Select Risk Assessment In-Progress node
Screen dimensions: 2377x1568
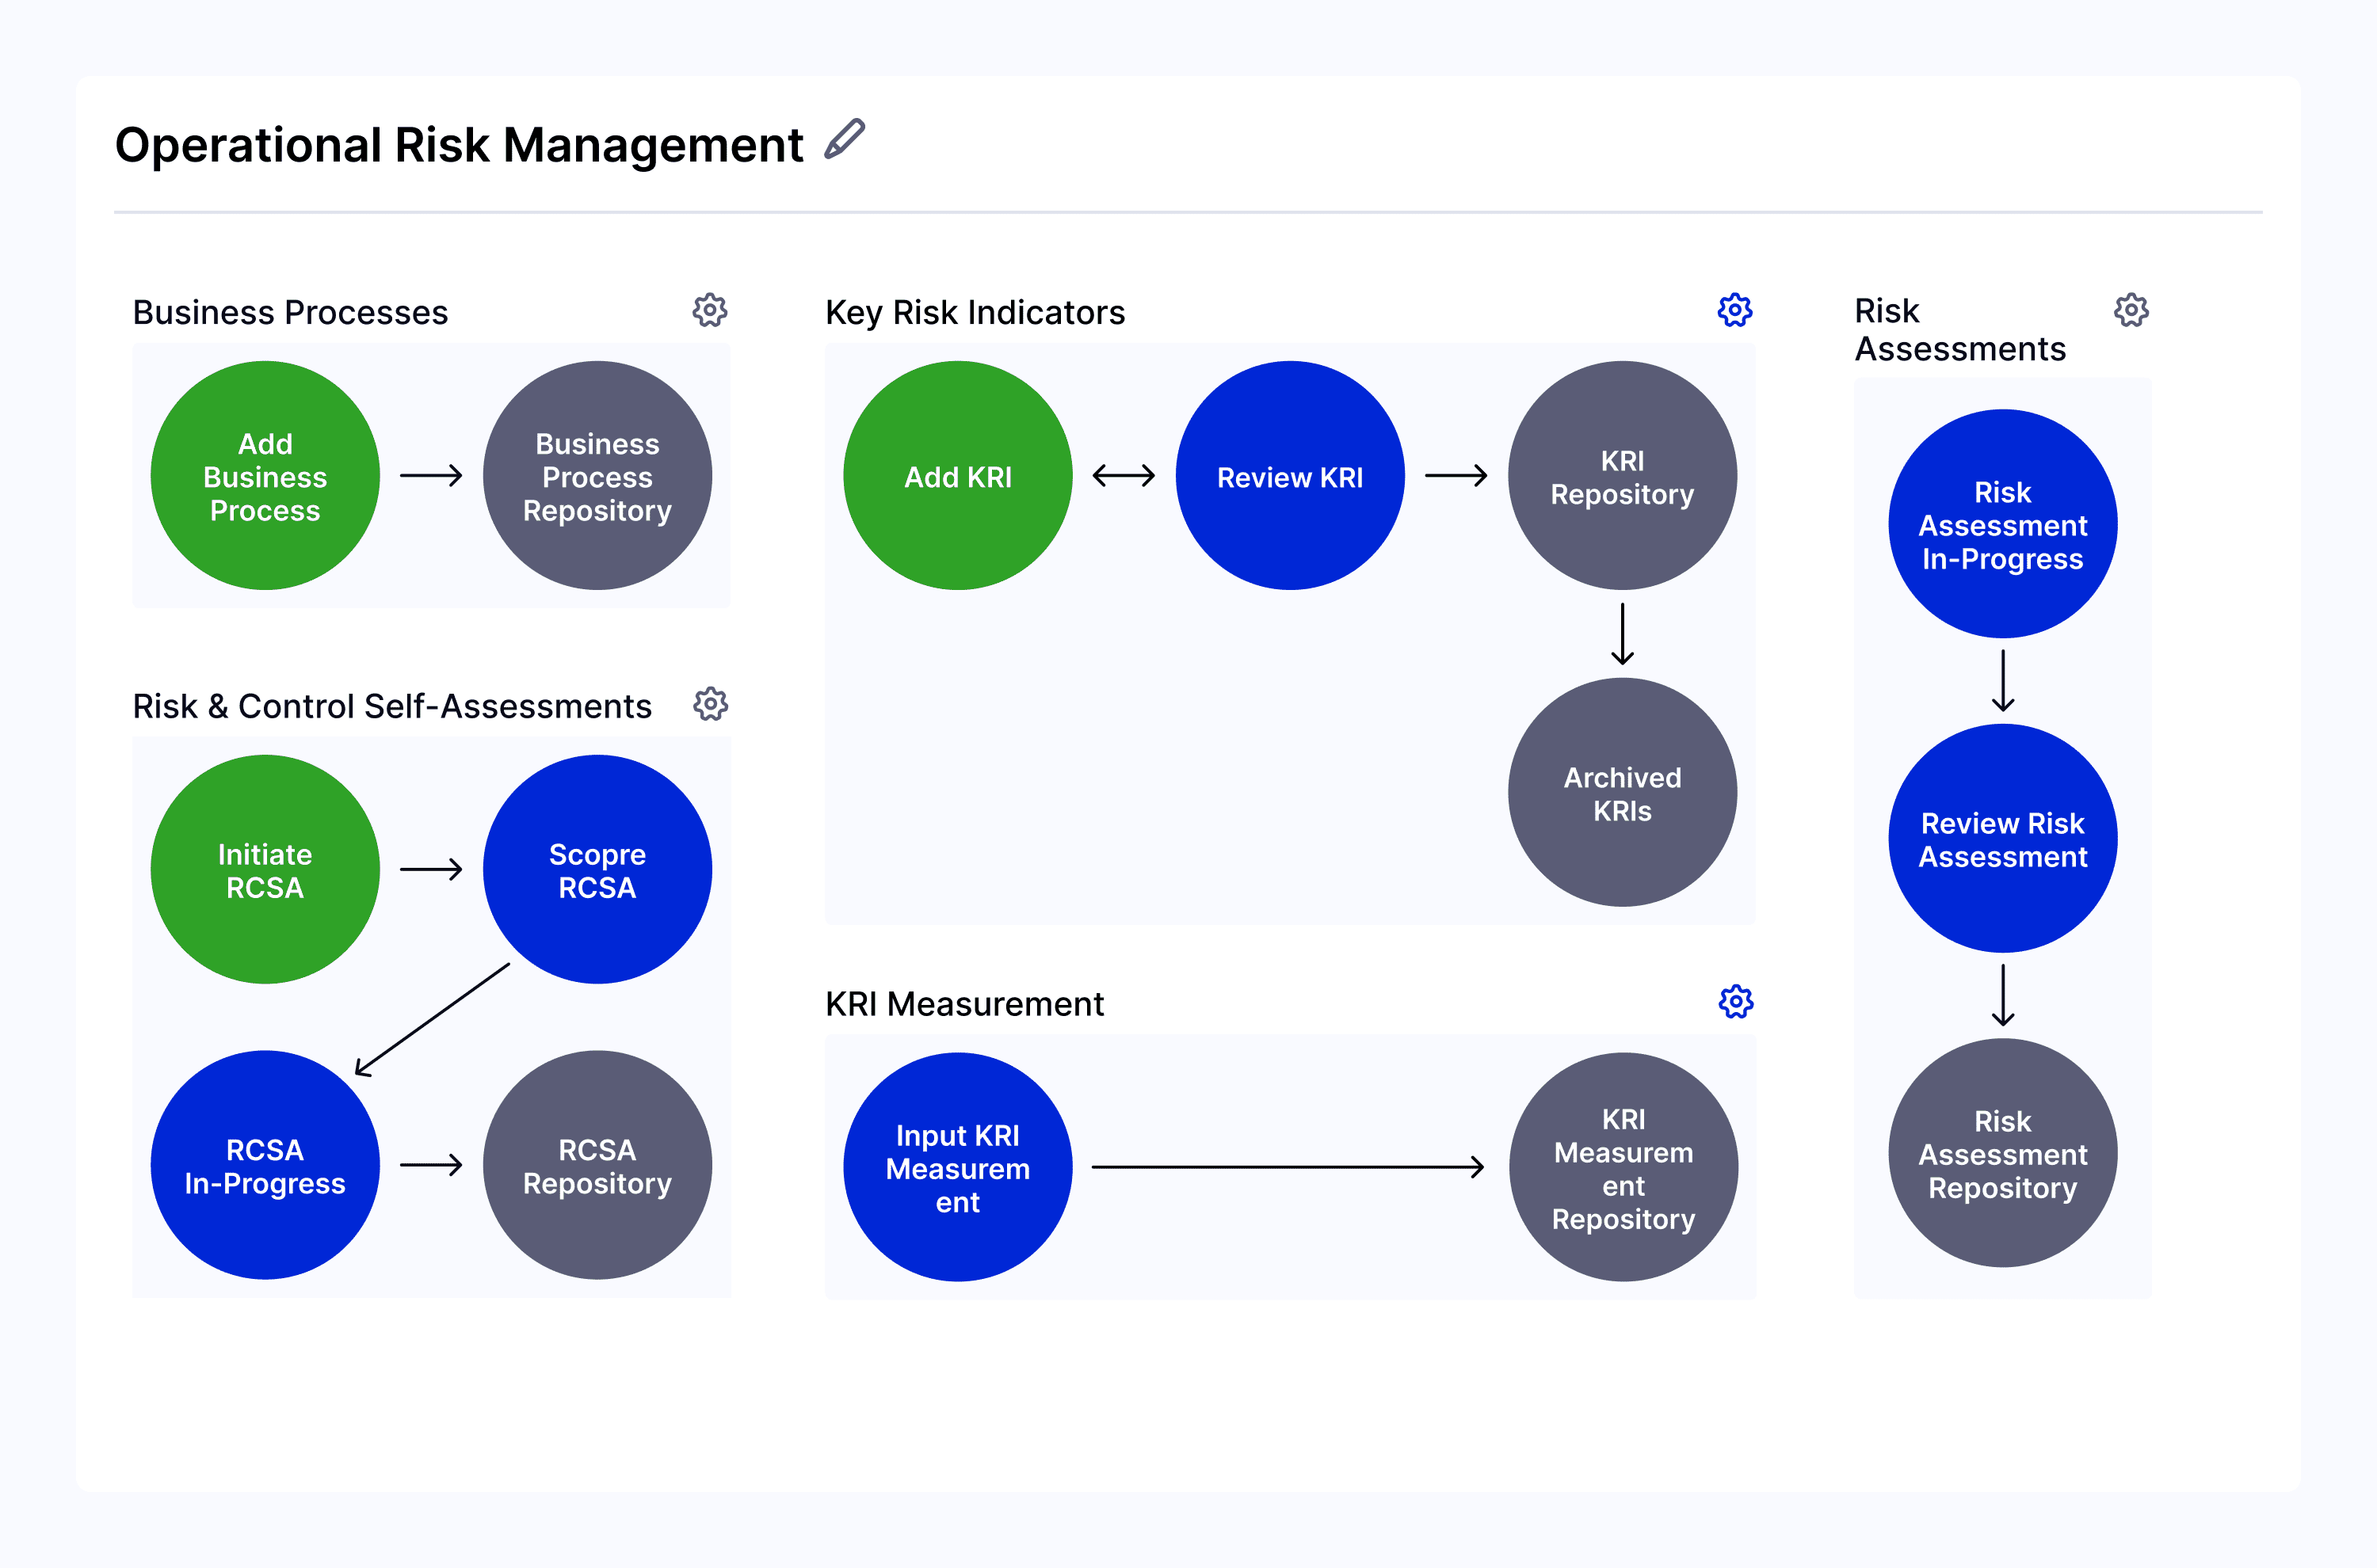click(2002, 523)
